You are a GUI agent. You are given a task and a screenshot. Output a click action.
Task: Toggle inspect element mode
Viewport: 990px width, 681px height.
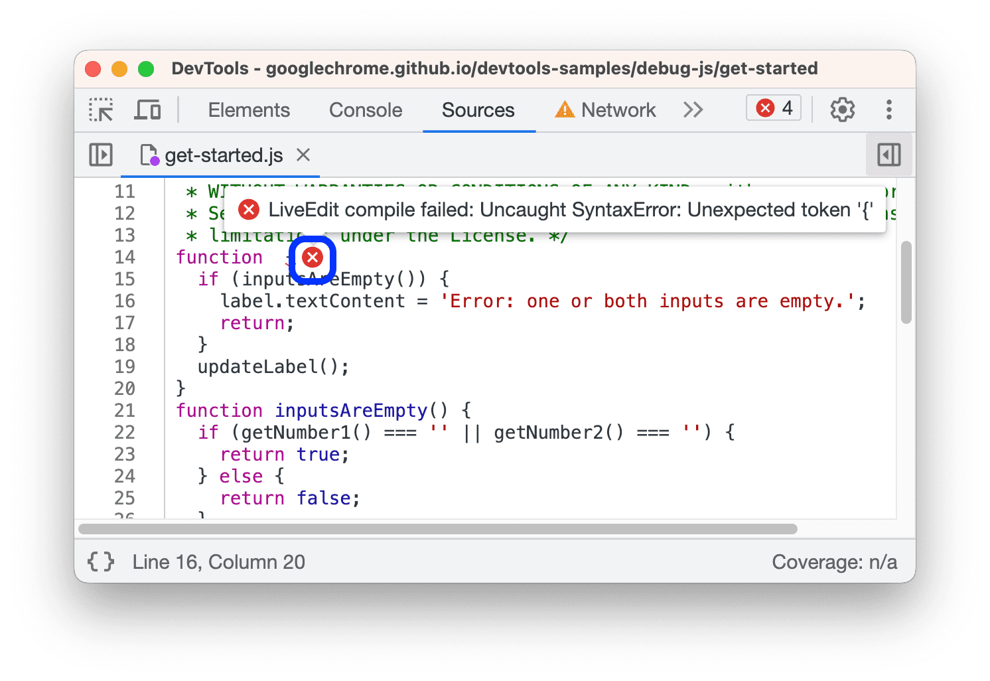point(100,110)
